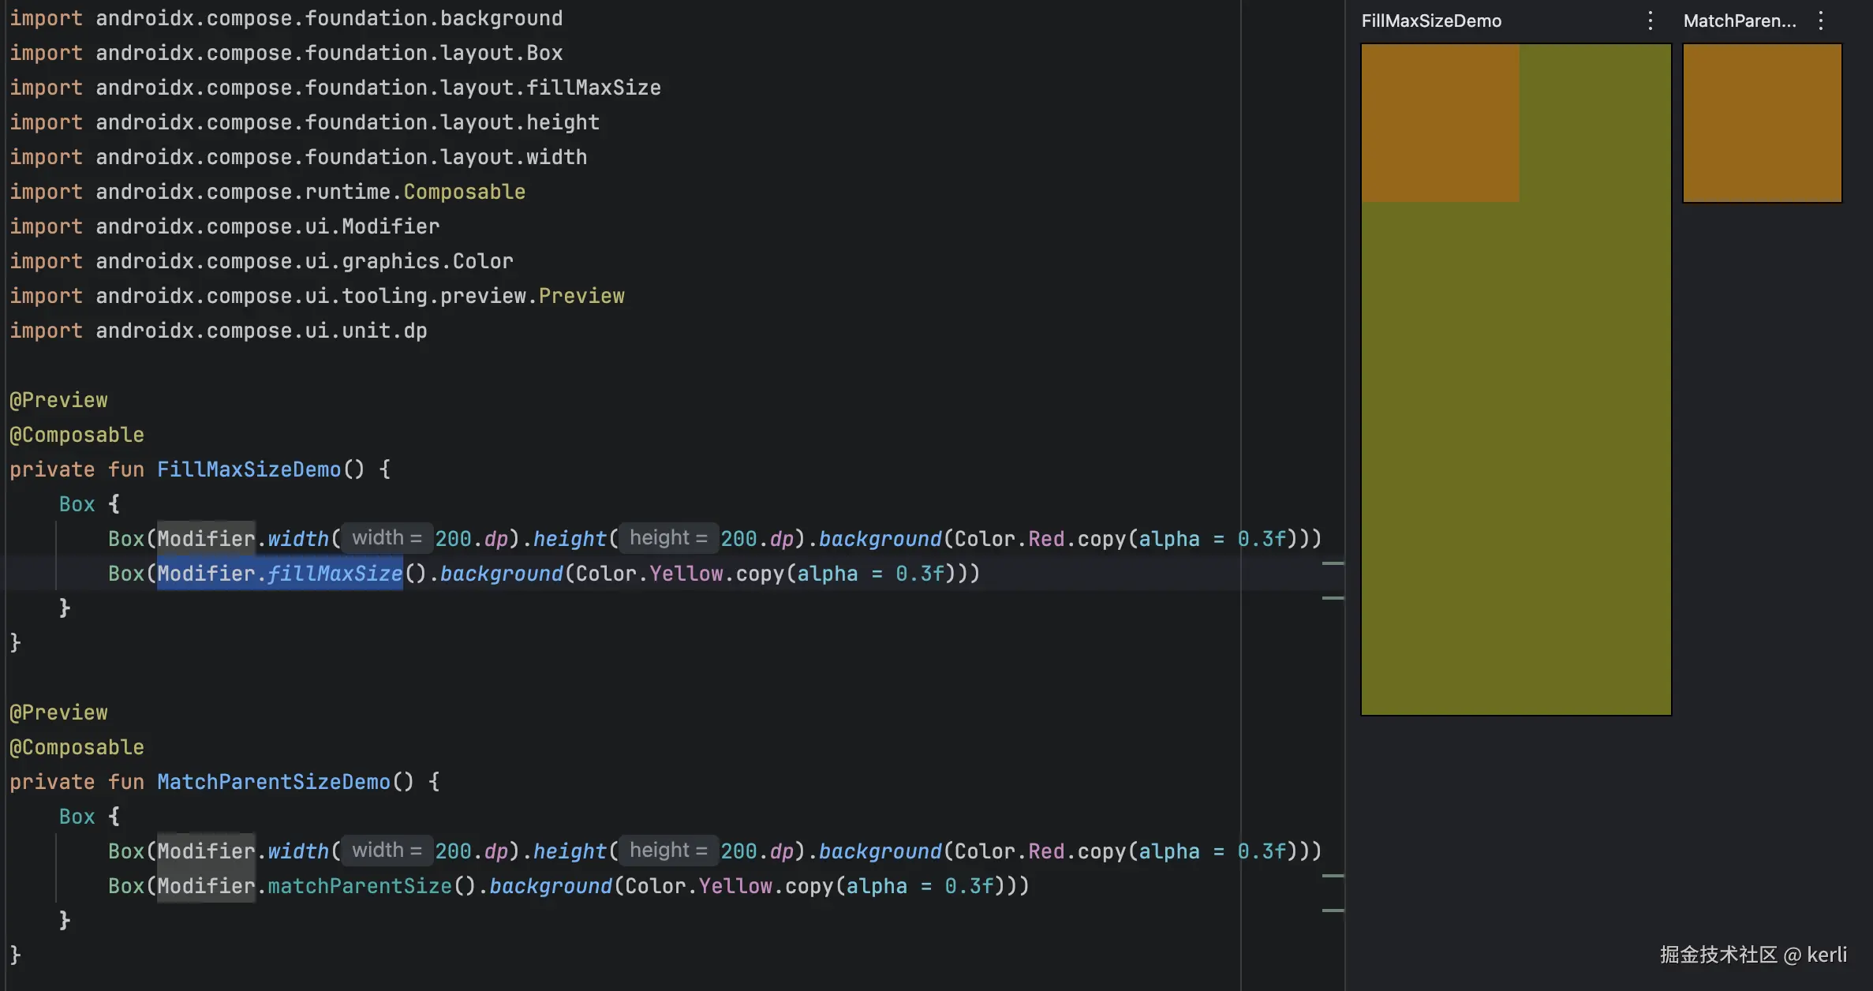Click dp in the unit.dp import
1873x991 pixels.
click(x=415, y=331)
